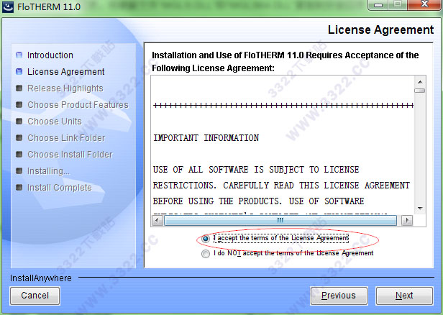Click the horizontal scroll left arrow
Image resolution: width=443 pixels, height=315 pixels.
click(157, 220)
